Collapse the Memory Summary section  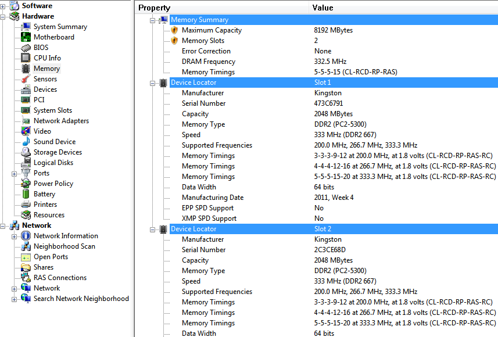(x=153, y=20)
